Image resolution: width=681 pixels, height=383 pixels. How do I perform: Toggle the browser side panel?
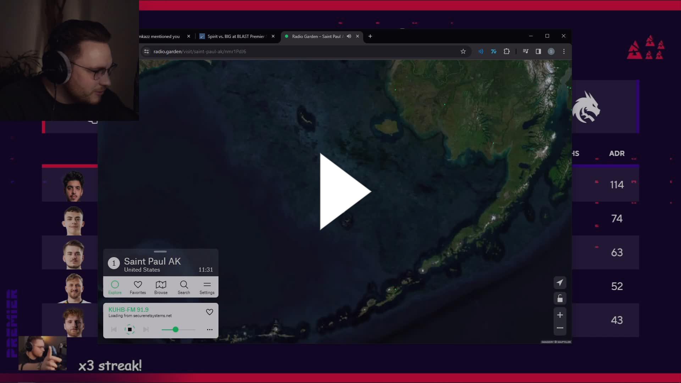point(538,51)
